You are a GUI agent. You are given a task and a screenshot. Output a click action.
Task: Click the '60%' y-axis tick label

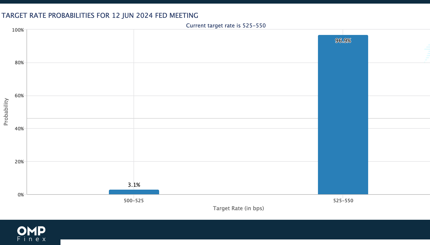(x=19, y=96)
